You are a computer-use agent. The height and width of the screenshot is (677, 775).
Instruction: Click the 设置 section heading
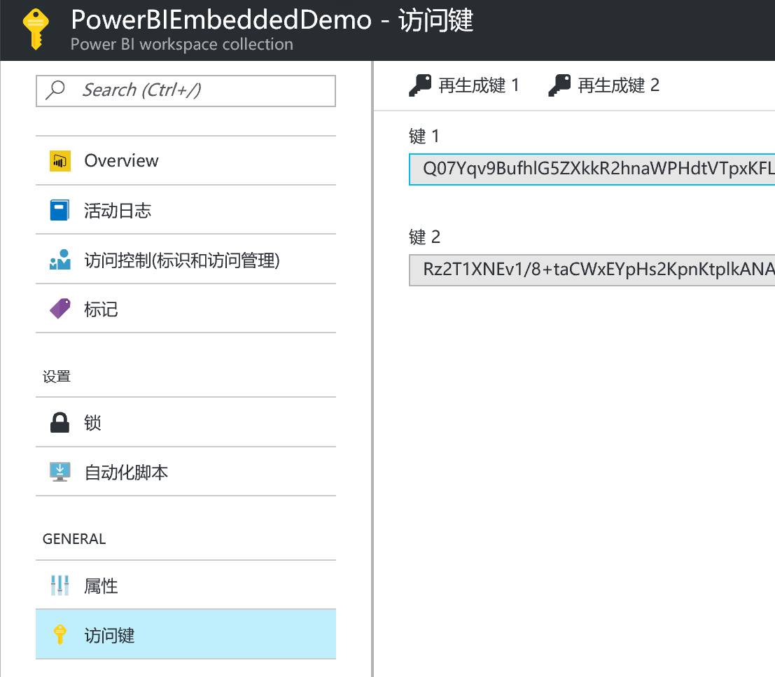coord(56,377)
